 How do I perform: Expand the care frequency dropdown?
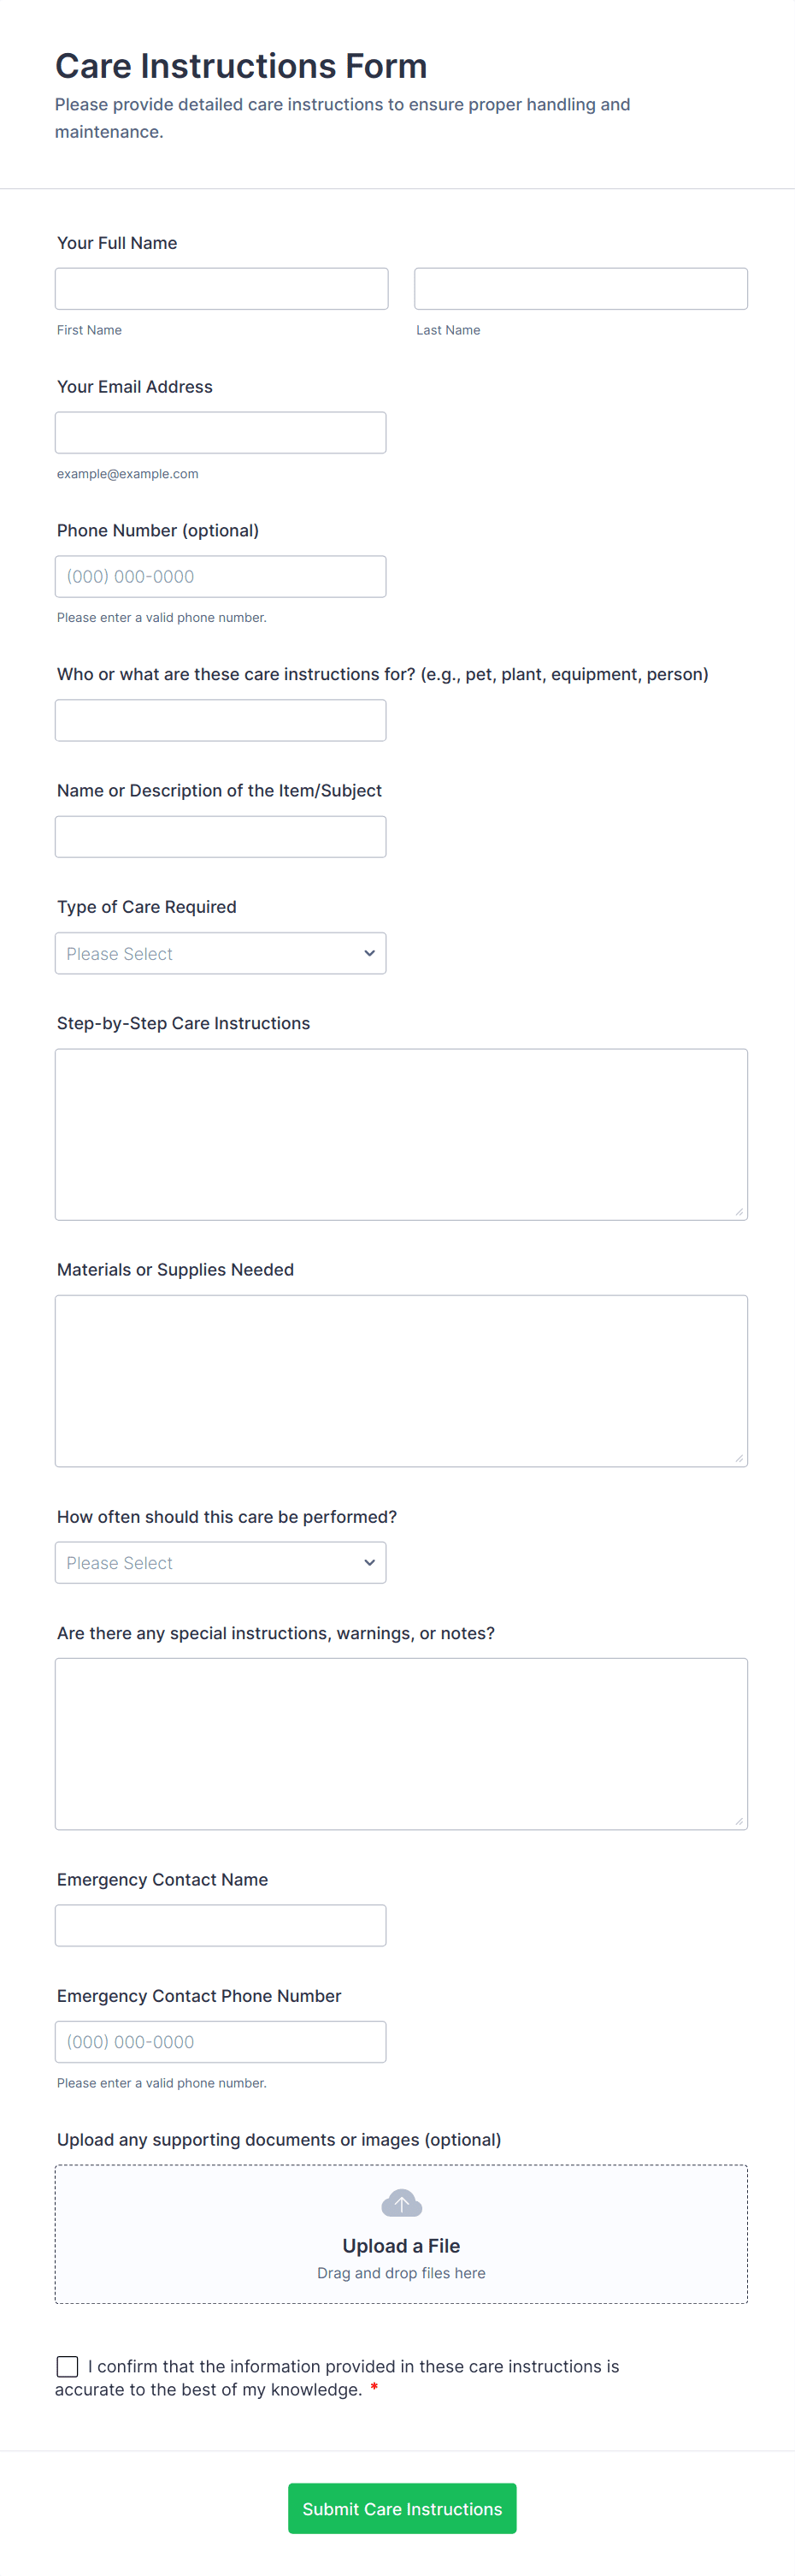[220, 1562]
